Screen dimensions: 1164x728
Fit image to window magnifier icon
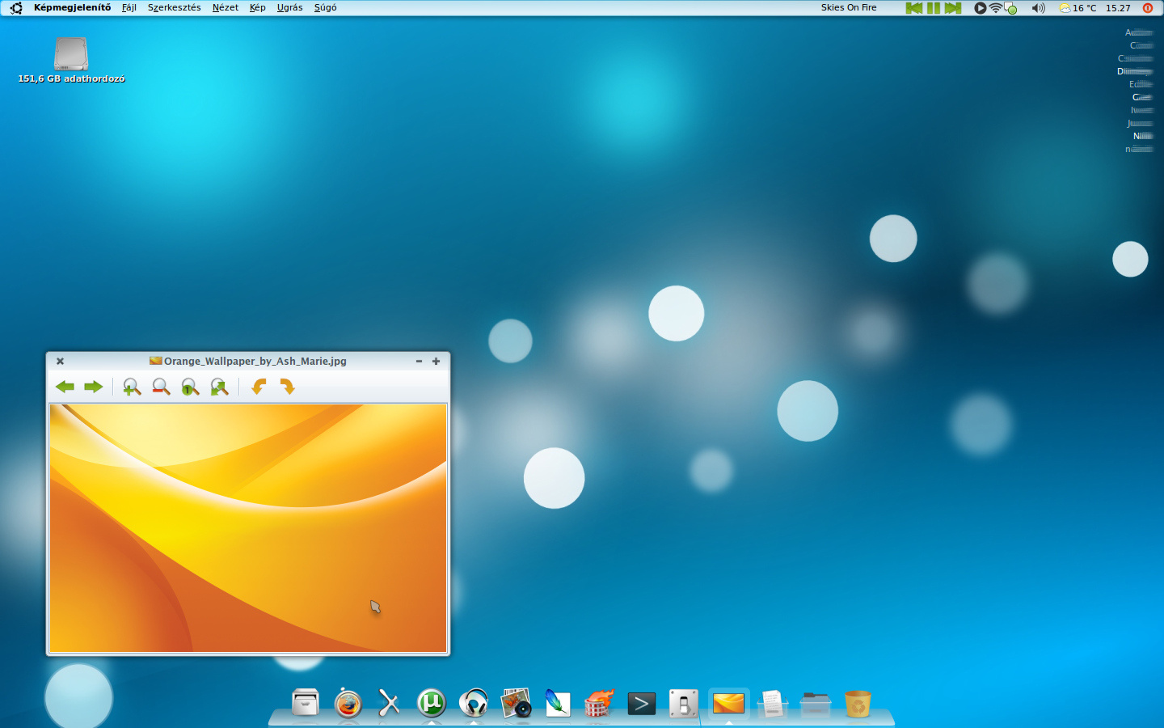(x=219, y=387)
